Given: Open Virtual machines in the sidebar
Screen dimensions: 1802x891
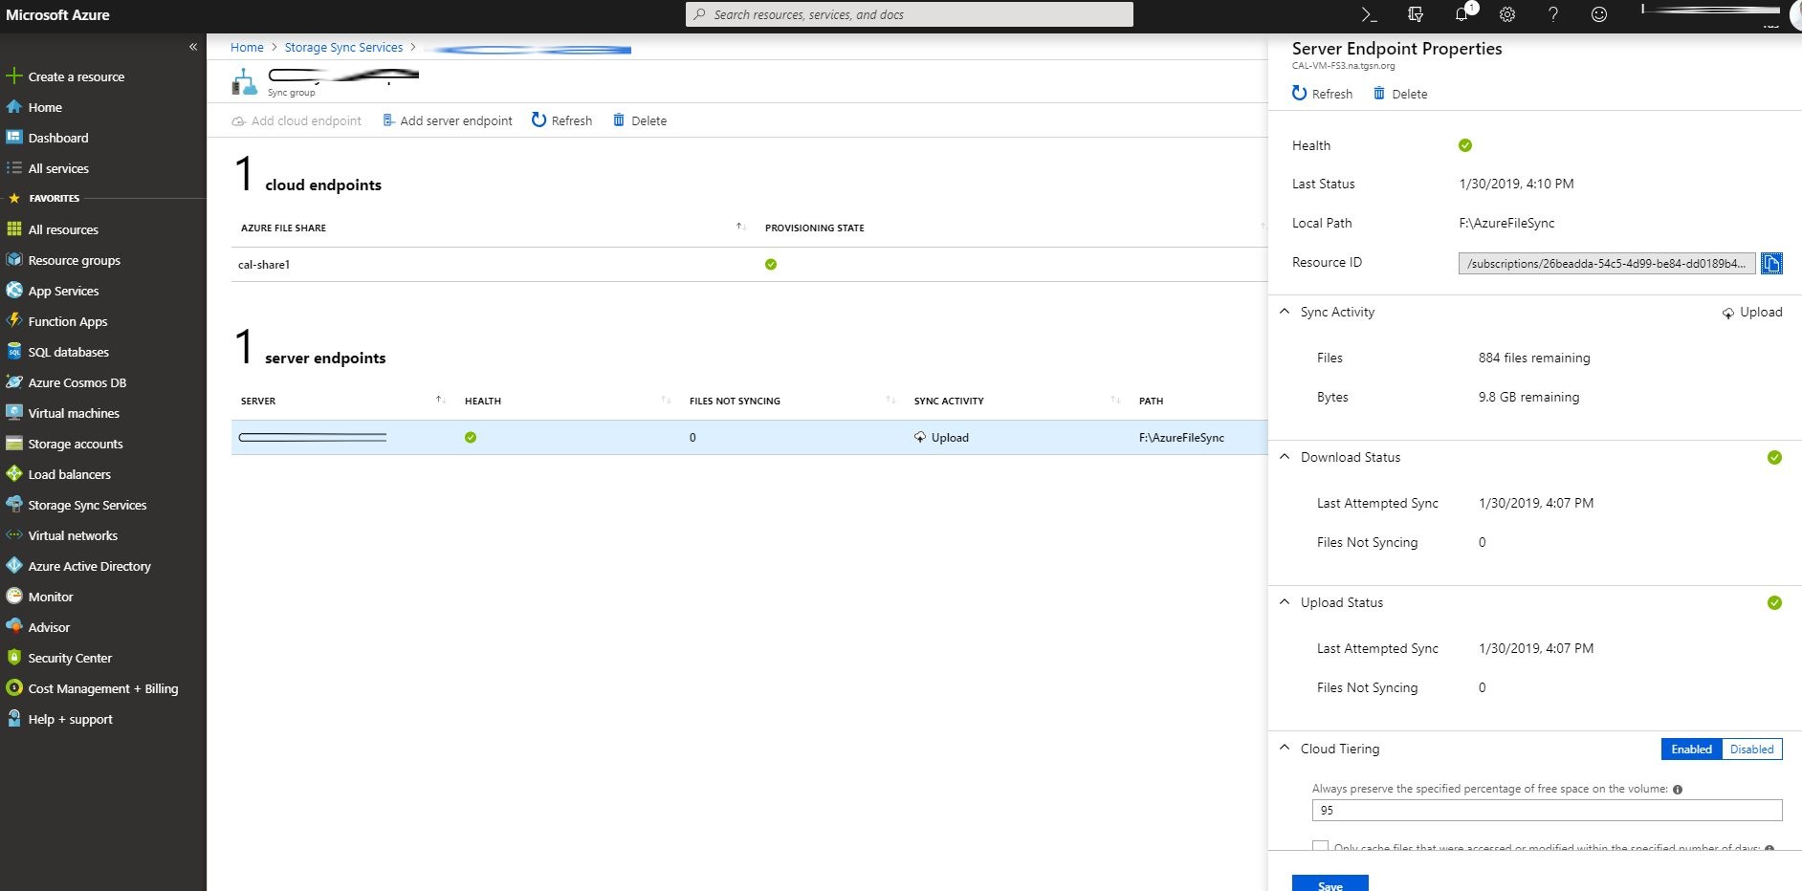Looking at the screenshot, I should 74,413.
